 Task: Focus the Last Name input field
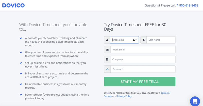pos(161,40)
